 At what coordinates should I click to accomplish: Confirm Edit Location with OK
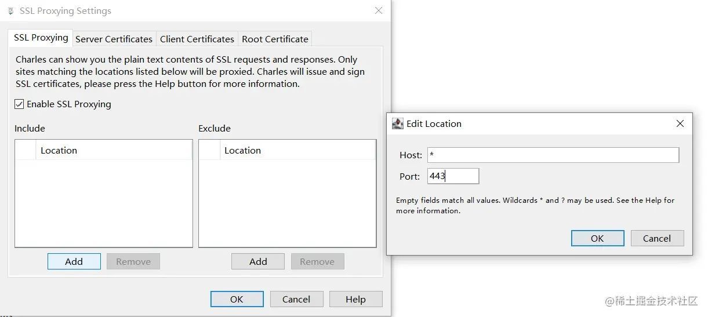(597, 238)
